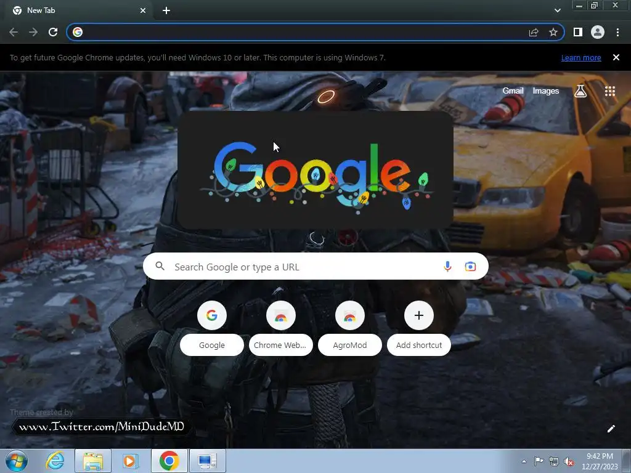Expand the tab search chevron
Viewport: 631px width, 473px height.
[557, 10]
